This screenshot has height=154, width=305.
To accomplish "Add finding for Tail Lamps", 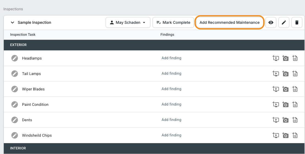I will coord(171,73).
